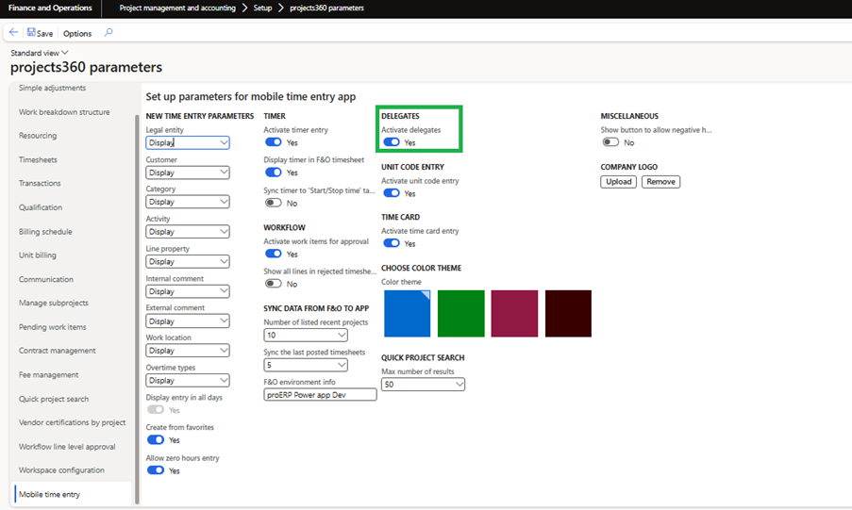The height and width of the screenshot is (510, 852).
Task: Open Number of listed recent projects dropdown
Action: pyautogui.click(x=306, y=335)
